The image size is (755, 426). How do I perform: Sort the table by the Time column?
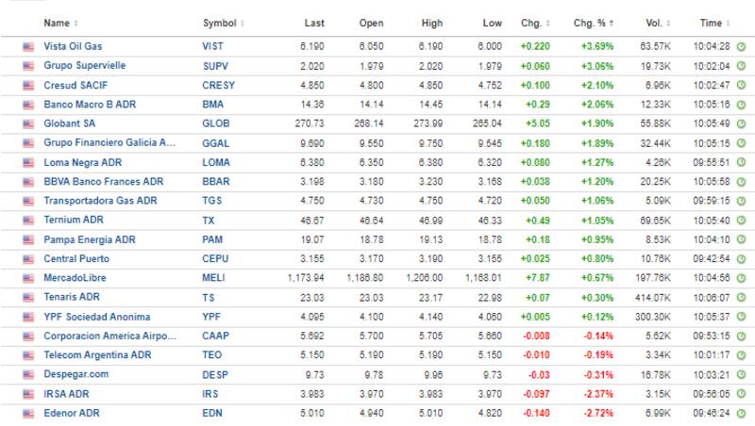(714, 22)
